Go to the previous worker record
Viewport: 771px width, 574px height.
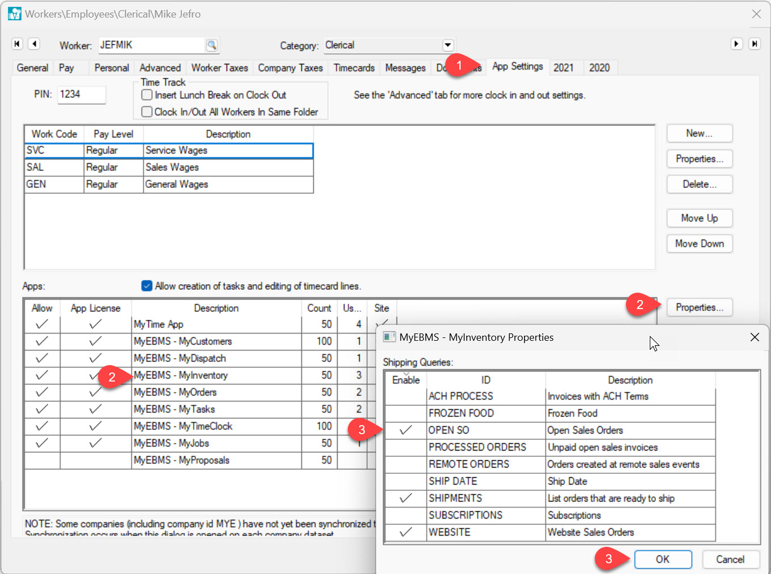tap(34, 44)
